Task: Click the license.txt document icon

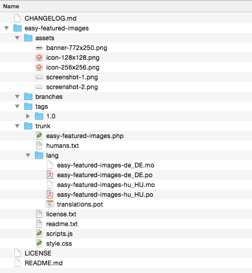Action: tap(39, 214)
